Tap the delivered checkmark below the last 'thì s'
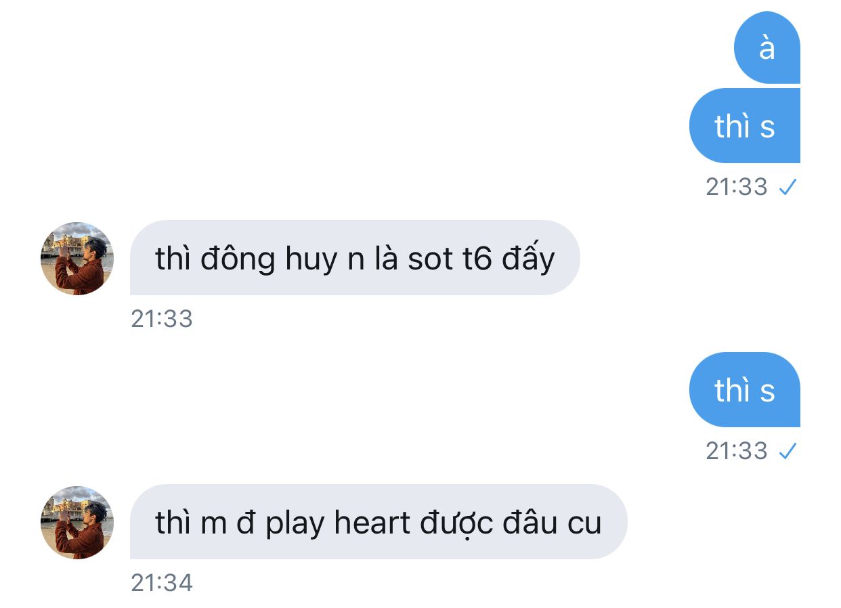 [788, 452]
